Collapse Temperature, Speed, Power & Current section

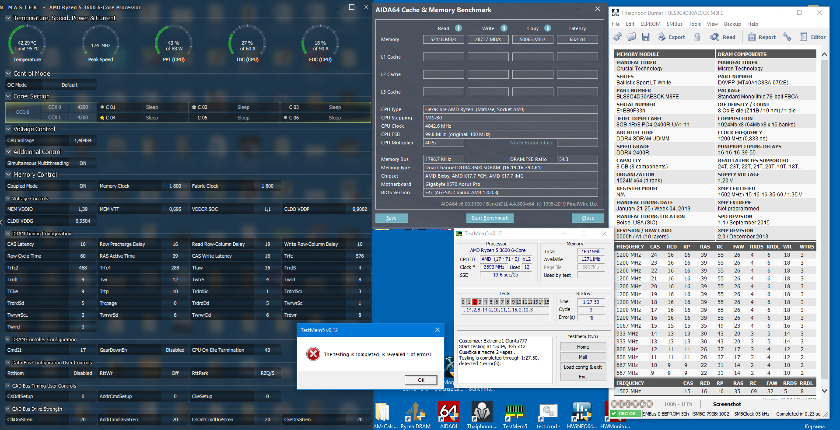click(x=8, y=18)
